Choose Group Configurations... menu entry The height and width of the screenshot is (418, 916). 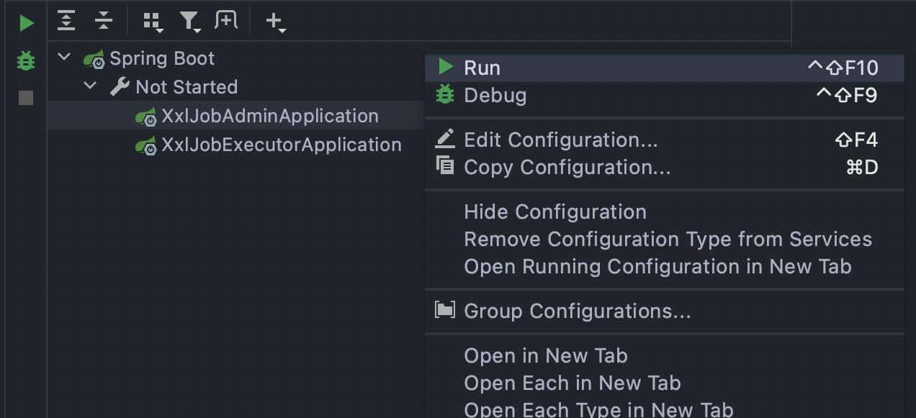[577, 311]
